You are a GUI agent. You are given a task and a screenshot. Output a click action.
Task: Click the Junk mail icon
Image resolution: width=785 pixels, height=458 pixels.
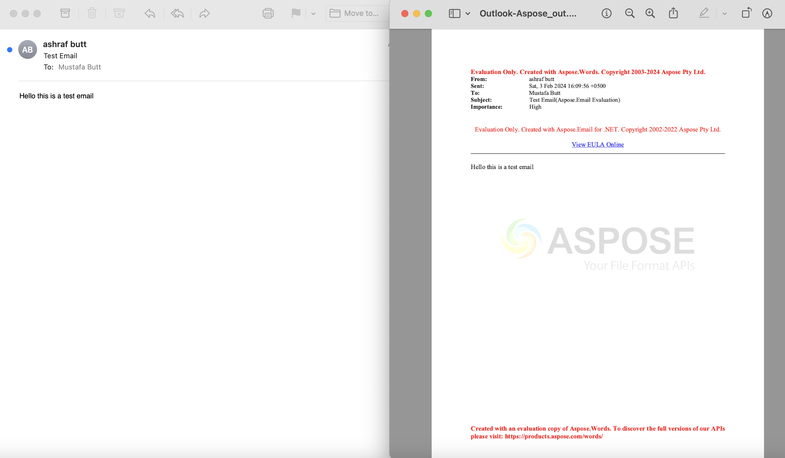(119, 13)
